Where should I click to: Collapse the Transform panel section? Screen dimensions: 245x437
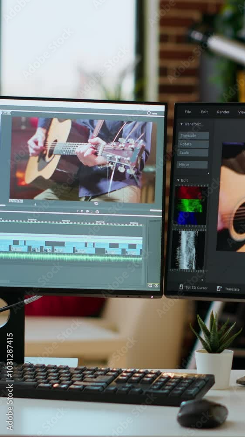[x=181, y=124]
